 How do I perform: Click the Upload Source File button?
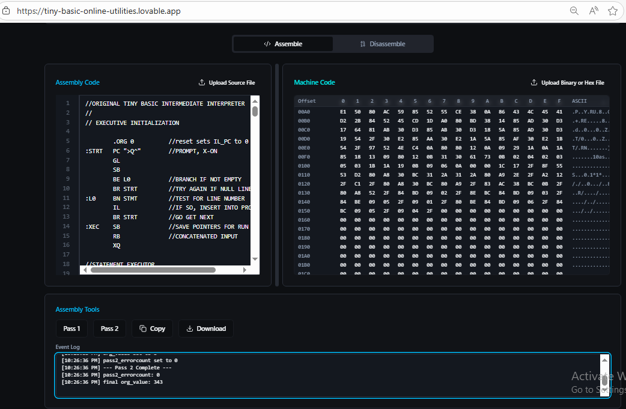click(226, 83)
